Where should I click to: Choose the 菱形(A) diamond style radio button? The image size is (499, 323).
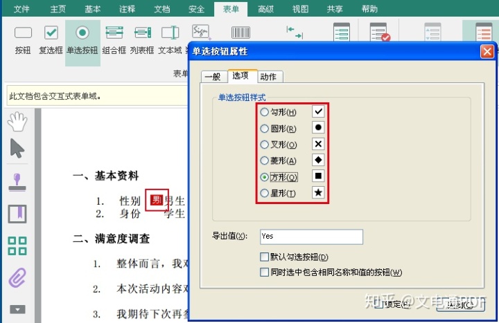[x=264, y=160]
